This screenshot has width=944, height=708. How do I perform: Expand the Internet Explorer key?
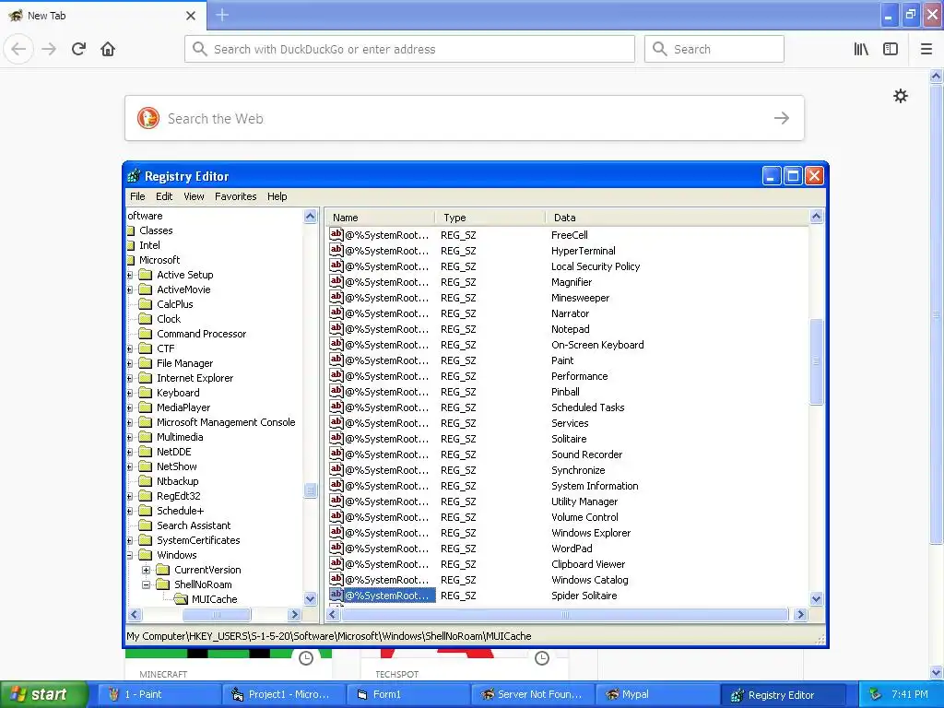coord(129,378)
